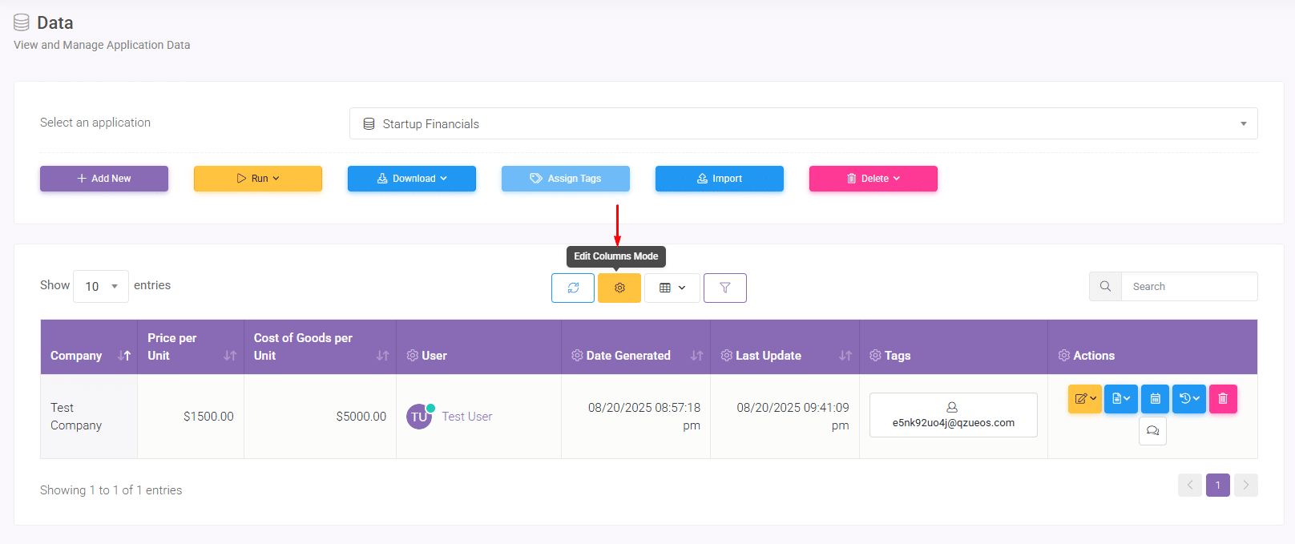
Task: Click the refresh table icon button
Action: pos(573,288)
